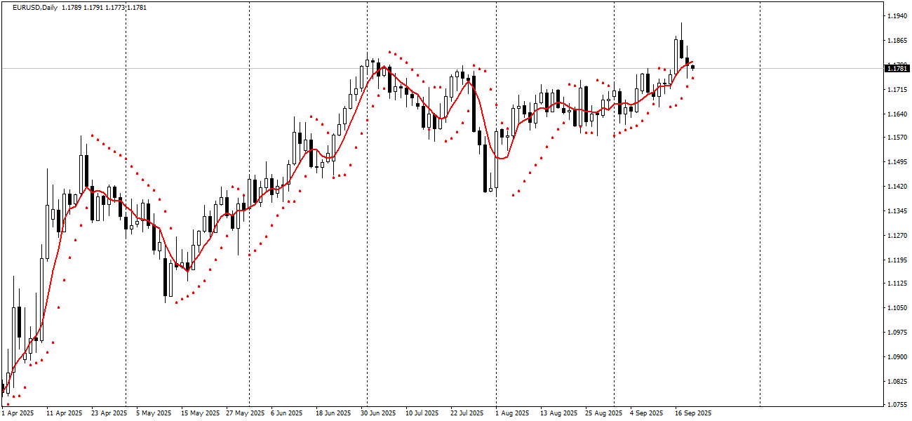This screenshot has width=912, height=421.
Task: Click the EURUSD,Daily chart title
Action: pyautogui.click(x=35, y=7)
